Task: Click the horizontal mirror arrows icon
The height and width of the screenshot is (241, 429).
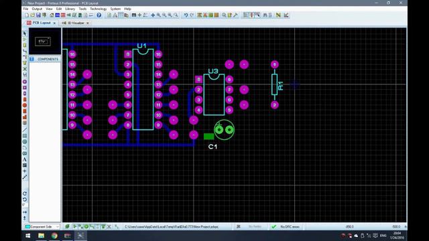Action: pyautogui.click(x=25, y=212)
